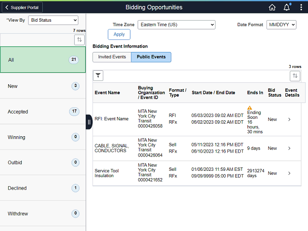308x231 pixels.
Task: Open notifications bell icon
Action: tap(287, 7)
